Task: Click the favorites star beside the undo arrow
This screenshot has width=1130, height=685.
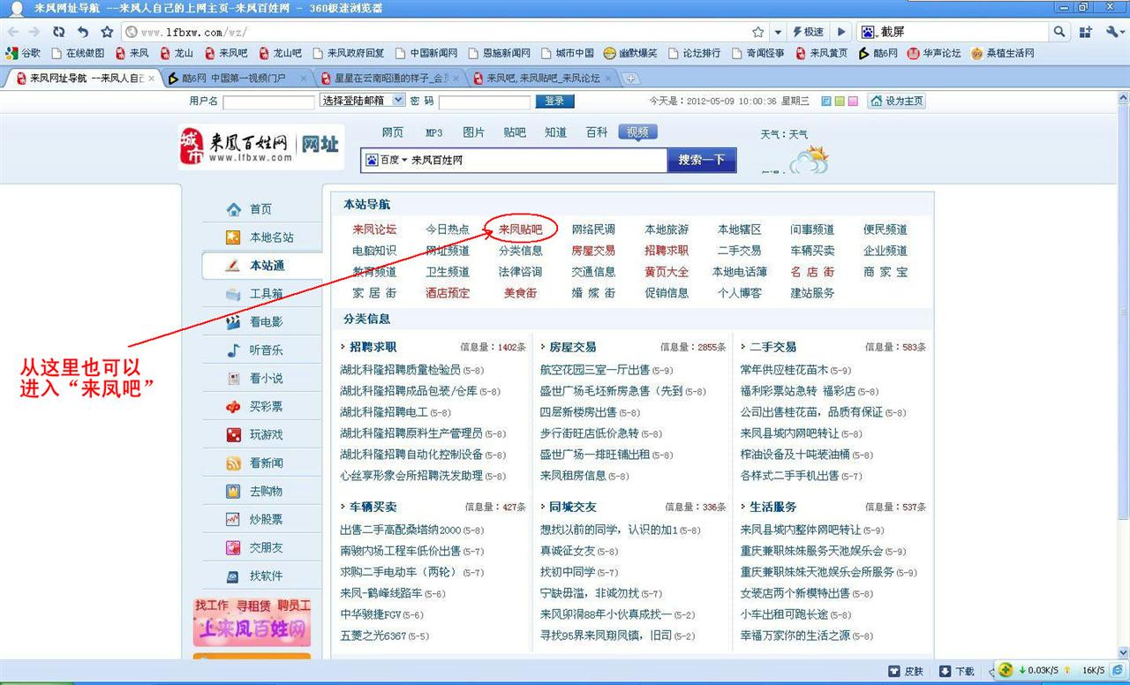Action: pyautogui.click(x=107, y=32)
